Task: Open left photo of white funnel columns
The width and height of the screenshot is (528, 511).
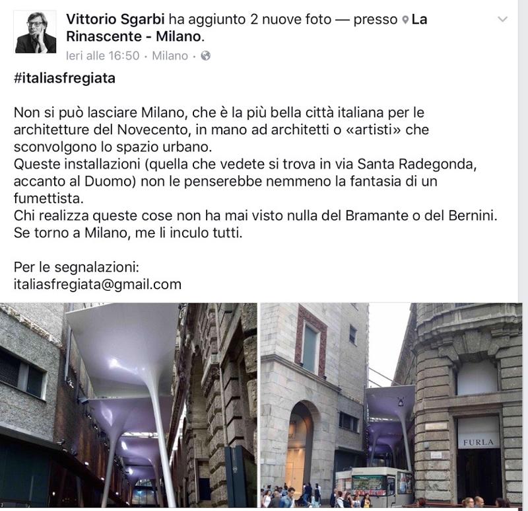Action: coord(128,405)
